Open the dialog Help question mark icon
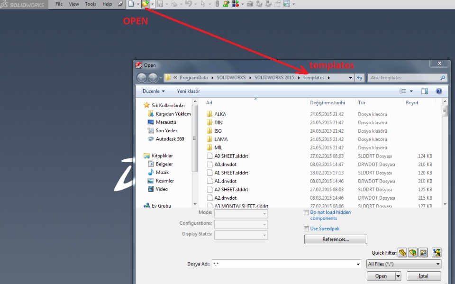The image size is (455, 284). [x=439, y=91]
